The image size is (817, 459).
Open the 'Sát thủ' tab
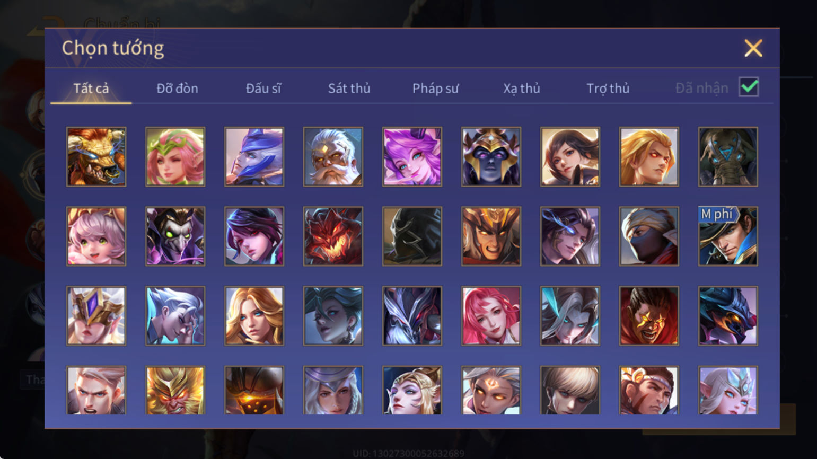pos(349,88)
